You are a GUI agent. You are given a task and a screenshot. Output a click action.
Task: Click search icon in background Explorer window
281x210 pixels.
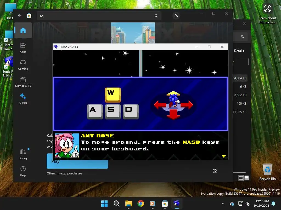[x=243, y=37]
